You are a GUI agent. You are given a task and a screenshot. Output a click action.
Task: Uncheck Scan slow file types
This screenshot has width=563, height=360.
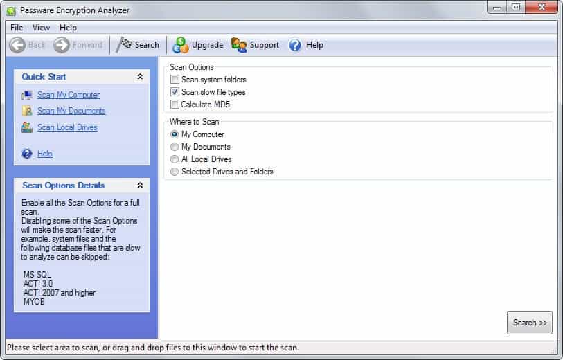[175, 92]
